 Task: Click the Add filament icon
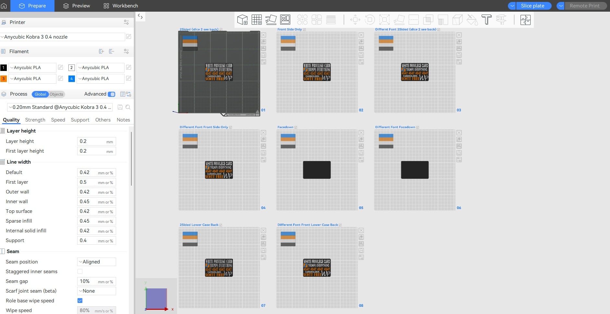(102, 51)
